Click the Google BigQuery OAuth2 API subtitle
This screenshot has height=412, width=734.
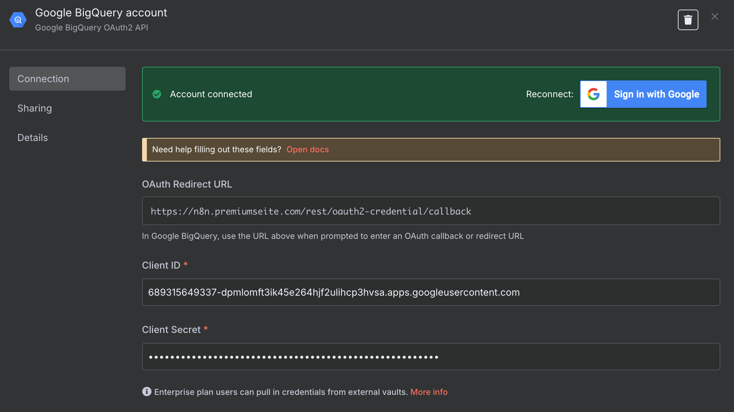[x=92, y=28]
